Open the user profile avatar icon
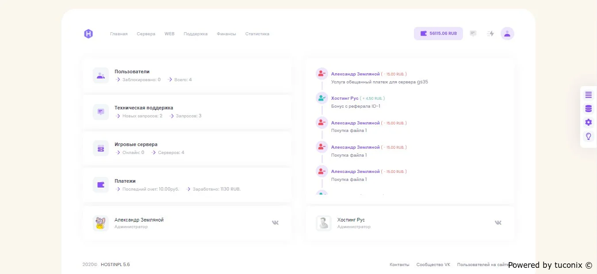597x274 pixels. (x=507, y=34)
